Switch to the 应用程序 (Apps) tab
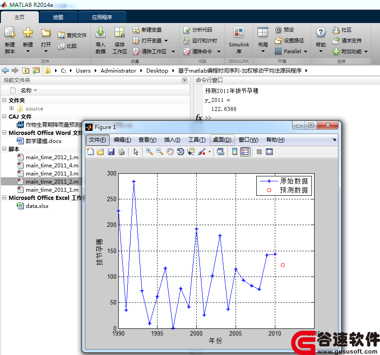 102,17
